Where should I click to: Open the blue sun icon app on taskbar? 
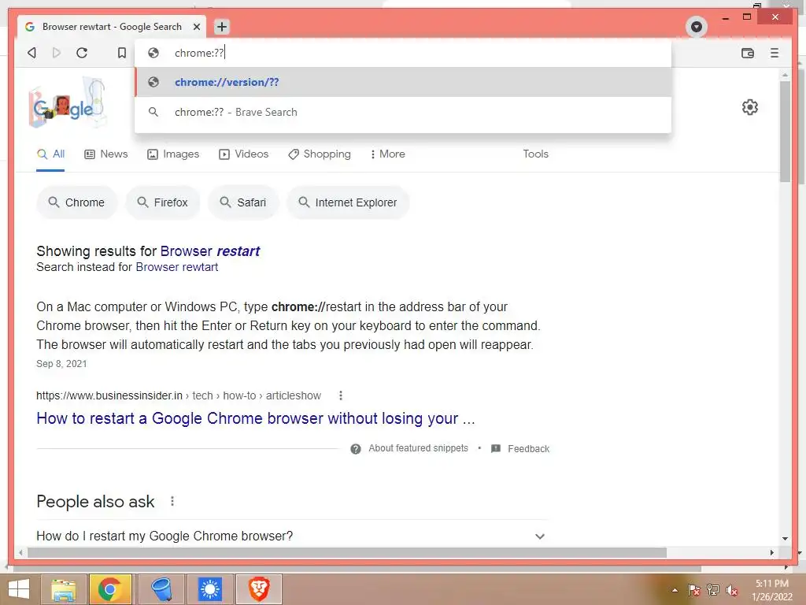tap(209, 589)
